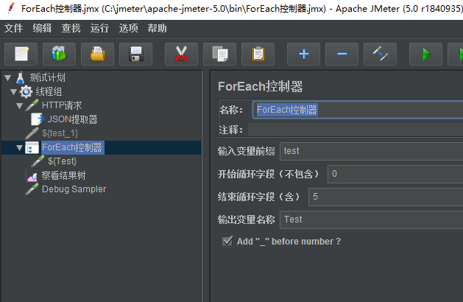Viewport: 463px width, 302px height.
Task: Open the 选项 menu
Action: 128,29
